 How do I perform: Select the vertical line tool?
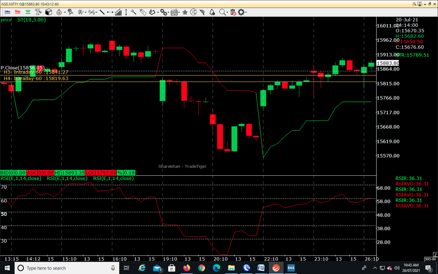(x=126, y=12)
